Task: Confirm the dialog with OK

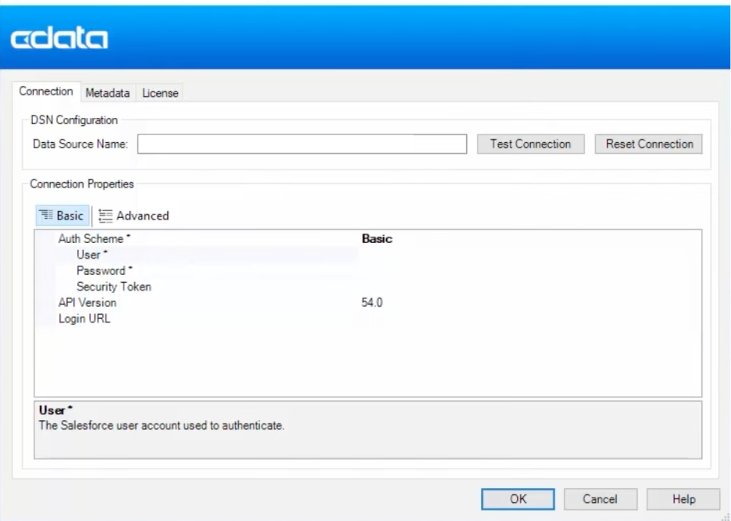Action: pos(518,499)
